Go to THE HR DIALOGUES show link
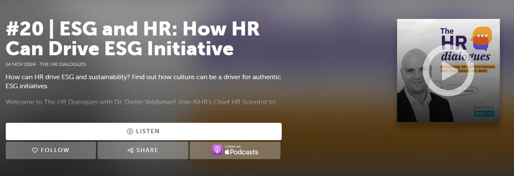 (x=63, y=64)
